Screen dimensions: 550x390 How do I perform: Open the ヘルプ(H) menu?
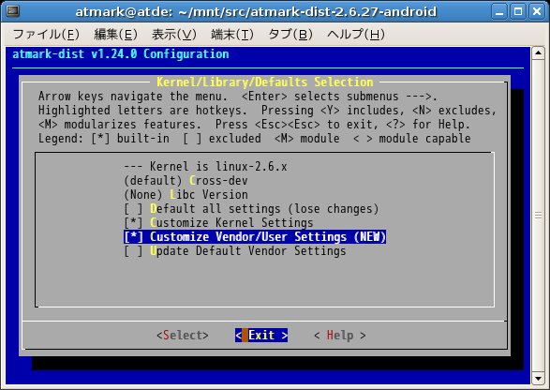(x=356, y=35)
